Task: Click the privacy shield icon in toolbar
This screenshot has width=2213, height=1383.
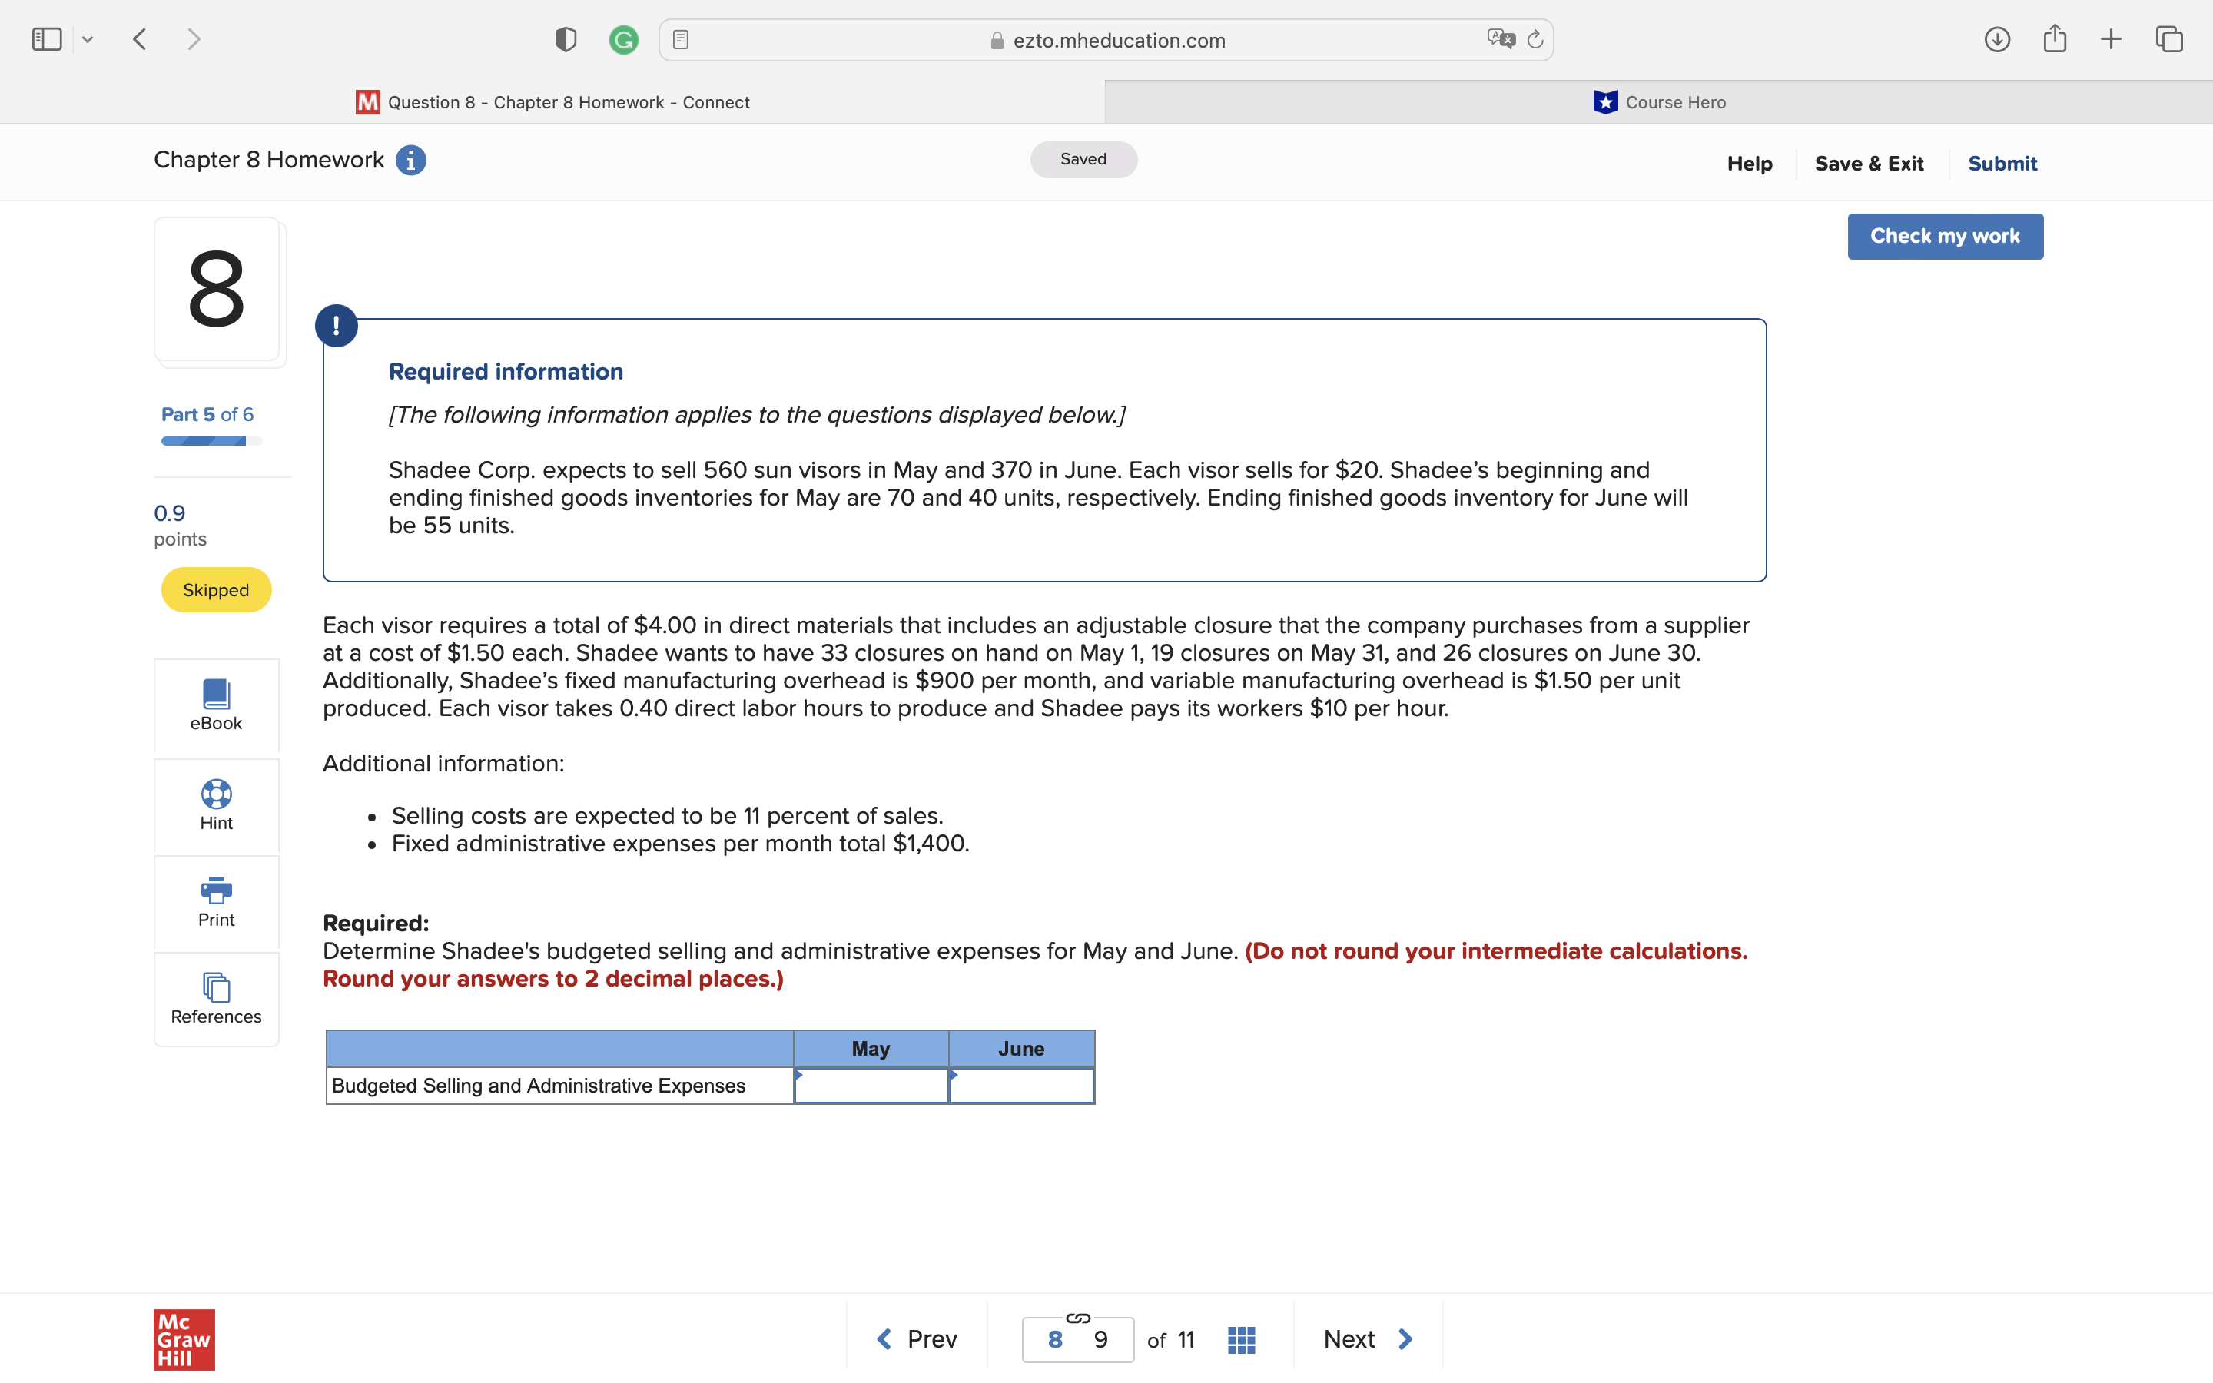Action: pos(566,39)
